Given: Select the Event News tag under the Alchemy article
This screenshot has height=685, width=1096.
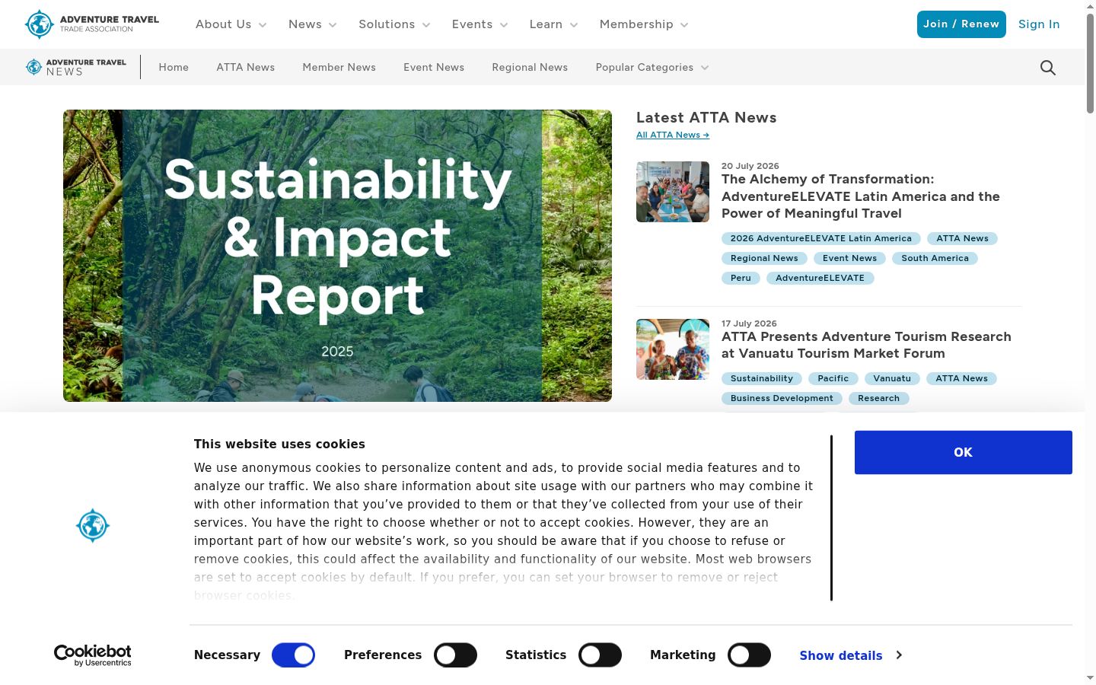Looking at the screenshot, I should coord(849,258).
